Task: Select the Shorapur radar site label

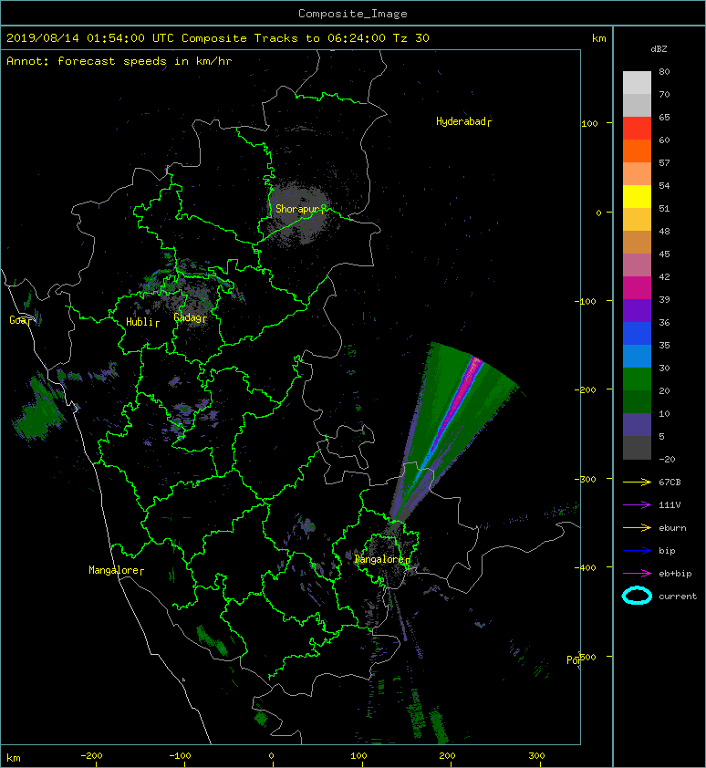Action: click(300, 209)
